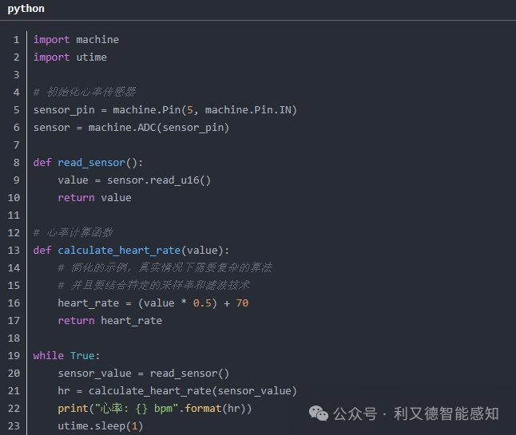The image size is (516, 435).
Task: Click the calculate_heart_rate function definition name
Action: [x=119, y=251]
